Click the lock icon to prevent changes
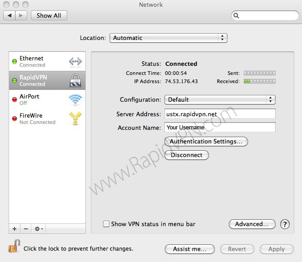Screen dimensions: 302x262 tap(14, 246)
